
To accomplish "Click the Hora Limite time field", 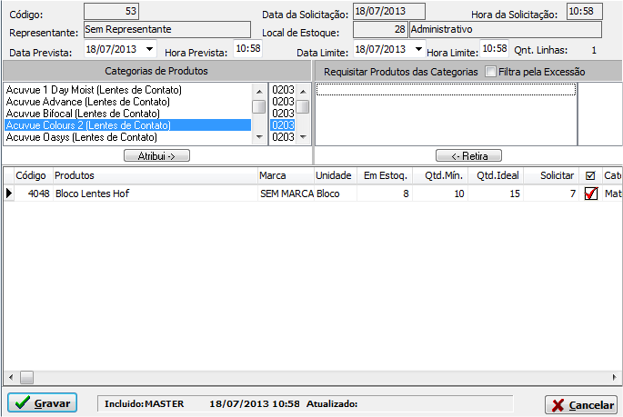I will tap(493, 48).
